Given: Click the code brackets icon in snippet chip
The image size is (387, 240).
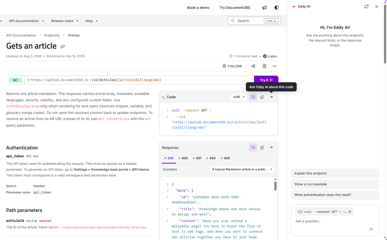Looking at the screenshot, I should pyautogui.click(x=300, y=212).
